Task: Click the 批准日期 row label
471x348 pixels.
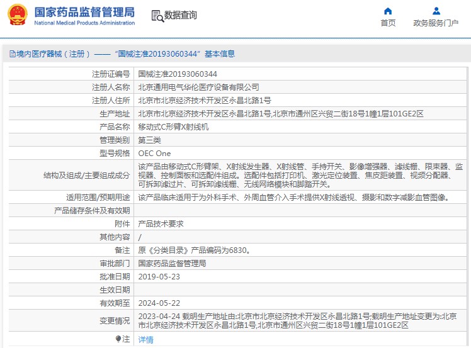Action: tap(115, 276)
